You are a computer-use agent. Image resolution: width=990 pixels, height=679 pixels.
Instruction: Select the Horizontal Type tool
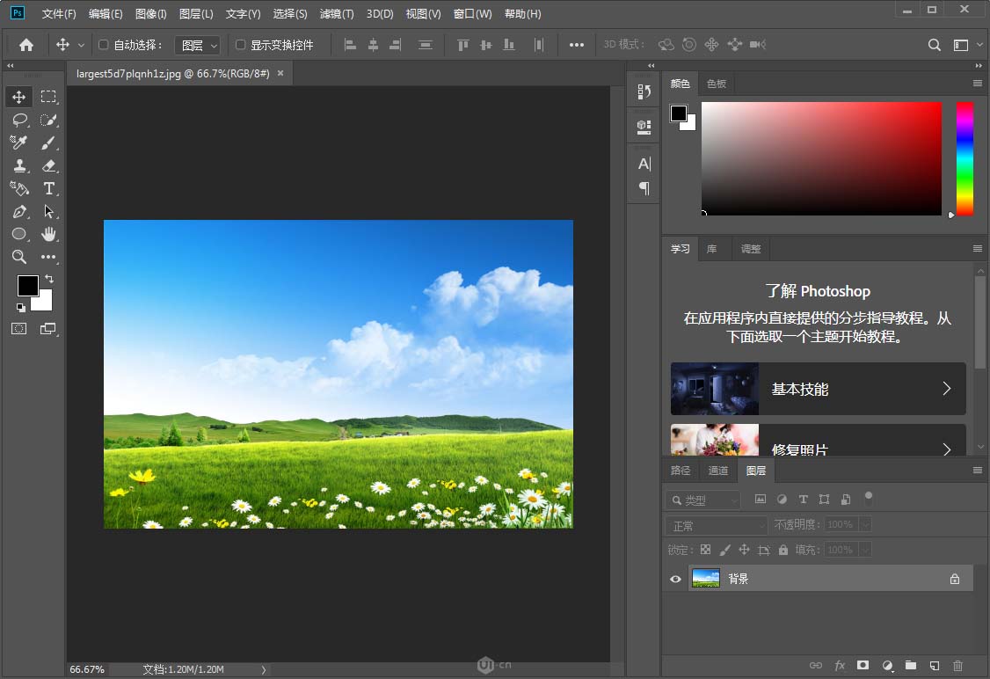pyautogui.click(x=48, y=188)
